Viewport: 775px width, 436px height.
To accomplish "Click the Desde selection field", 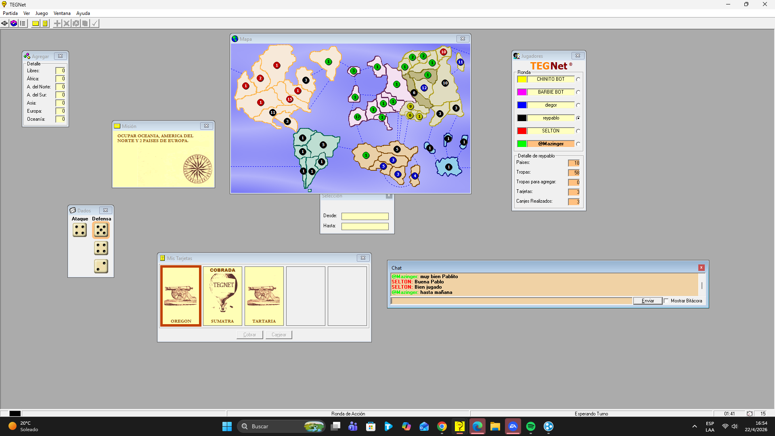I will point(365,216).
